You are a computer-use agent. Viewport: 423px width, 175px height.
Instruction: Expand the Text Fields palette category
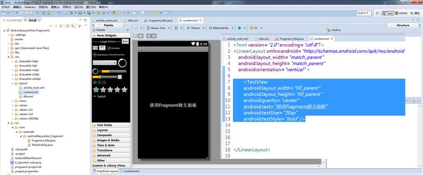[x=111, y=125]
